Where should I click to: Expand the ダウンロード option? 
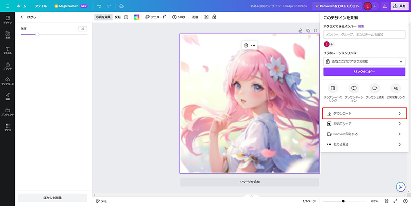[364, 113]
